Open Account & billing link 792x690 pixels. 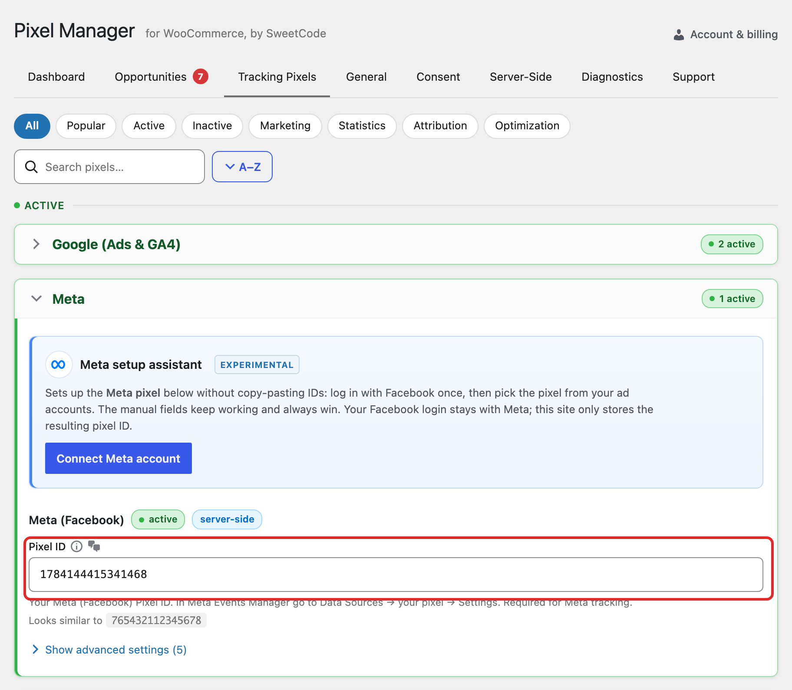click(x=726, y=35)
